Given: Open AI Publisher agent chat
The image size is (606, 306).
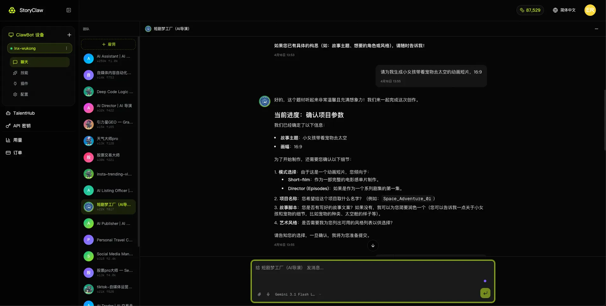Looking at the screenshot, I should [108, 223].
